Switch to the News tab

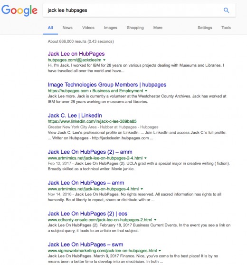coord(67,28)
